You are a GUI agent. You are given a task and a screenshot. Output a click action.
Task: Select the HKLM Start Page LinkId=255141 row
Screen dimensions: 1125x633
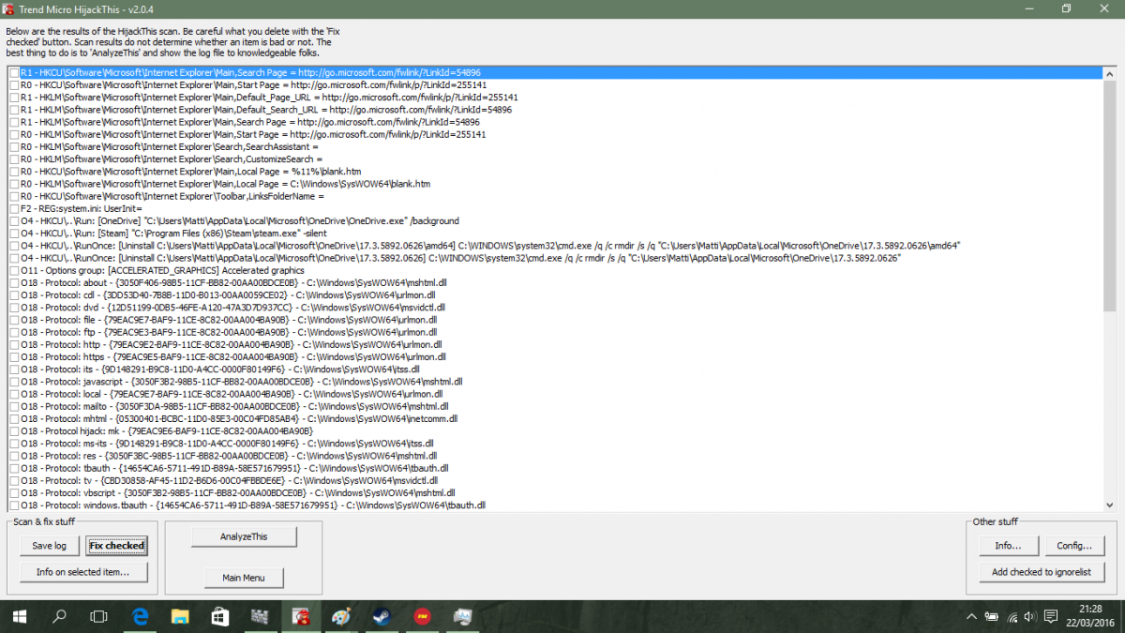(x=554, y=134)
